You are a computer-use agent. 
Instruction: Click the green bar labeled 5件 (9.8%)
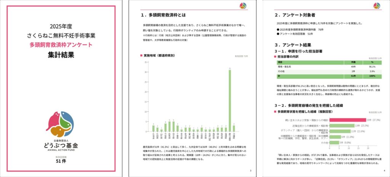[334, 143]
